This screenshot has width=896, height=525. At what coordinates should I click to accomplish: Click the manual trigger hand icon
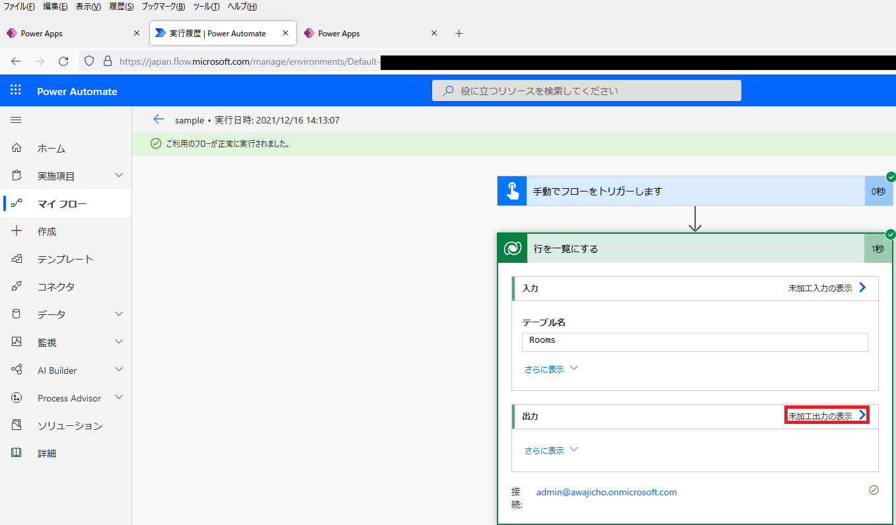[512, 191]
